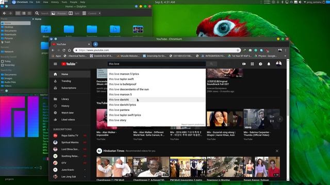The width and height of the screenshot is (330, 185).
Task: Select suggestion 'this love maroon 5 lyrics'
Action: (x=156, y=74)
